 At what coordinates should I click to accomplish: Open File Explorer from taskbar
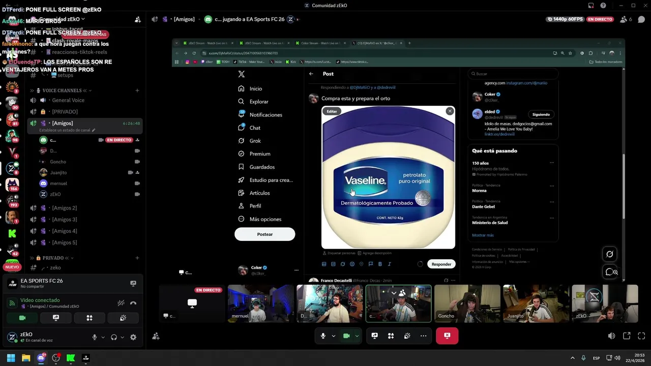coord(26,358)
